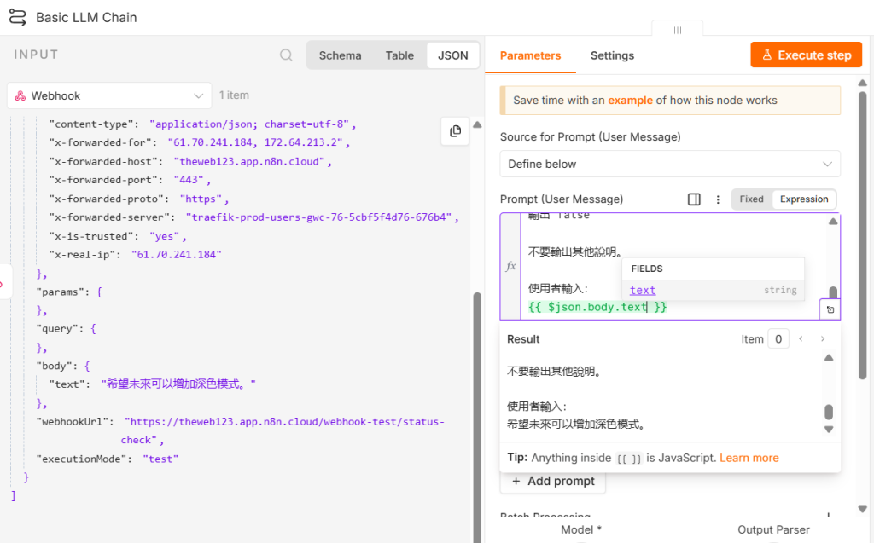
Task: Click the Webhook node icon in the input selector
Action: tap(20, 95)
